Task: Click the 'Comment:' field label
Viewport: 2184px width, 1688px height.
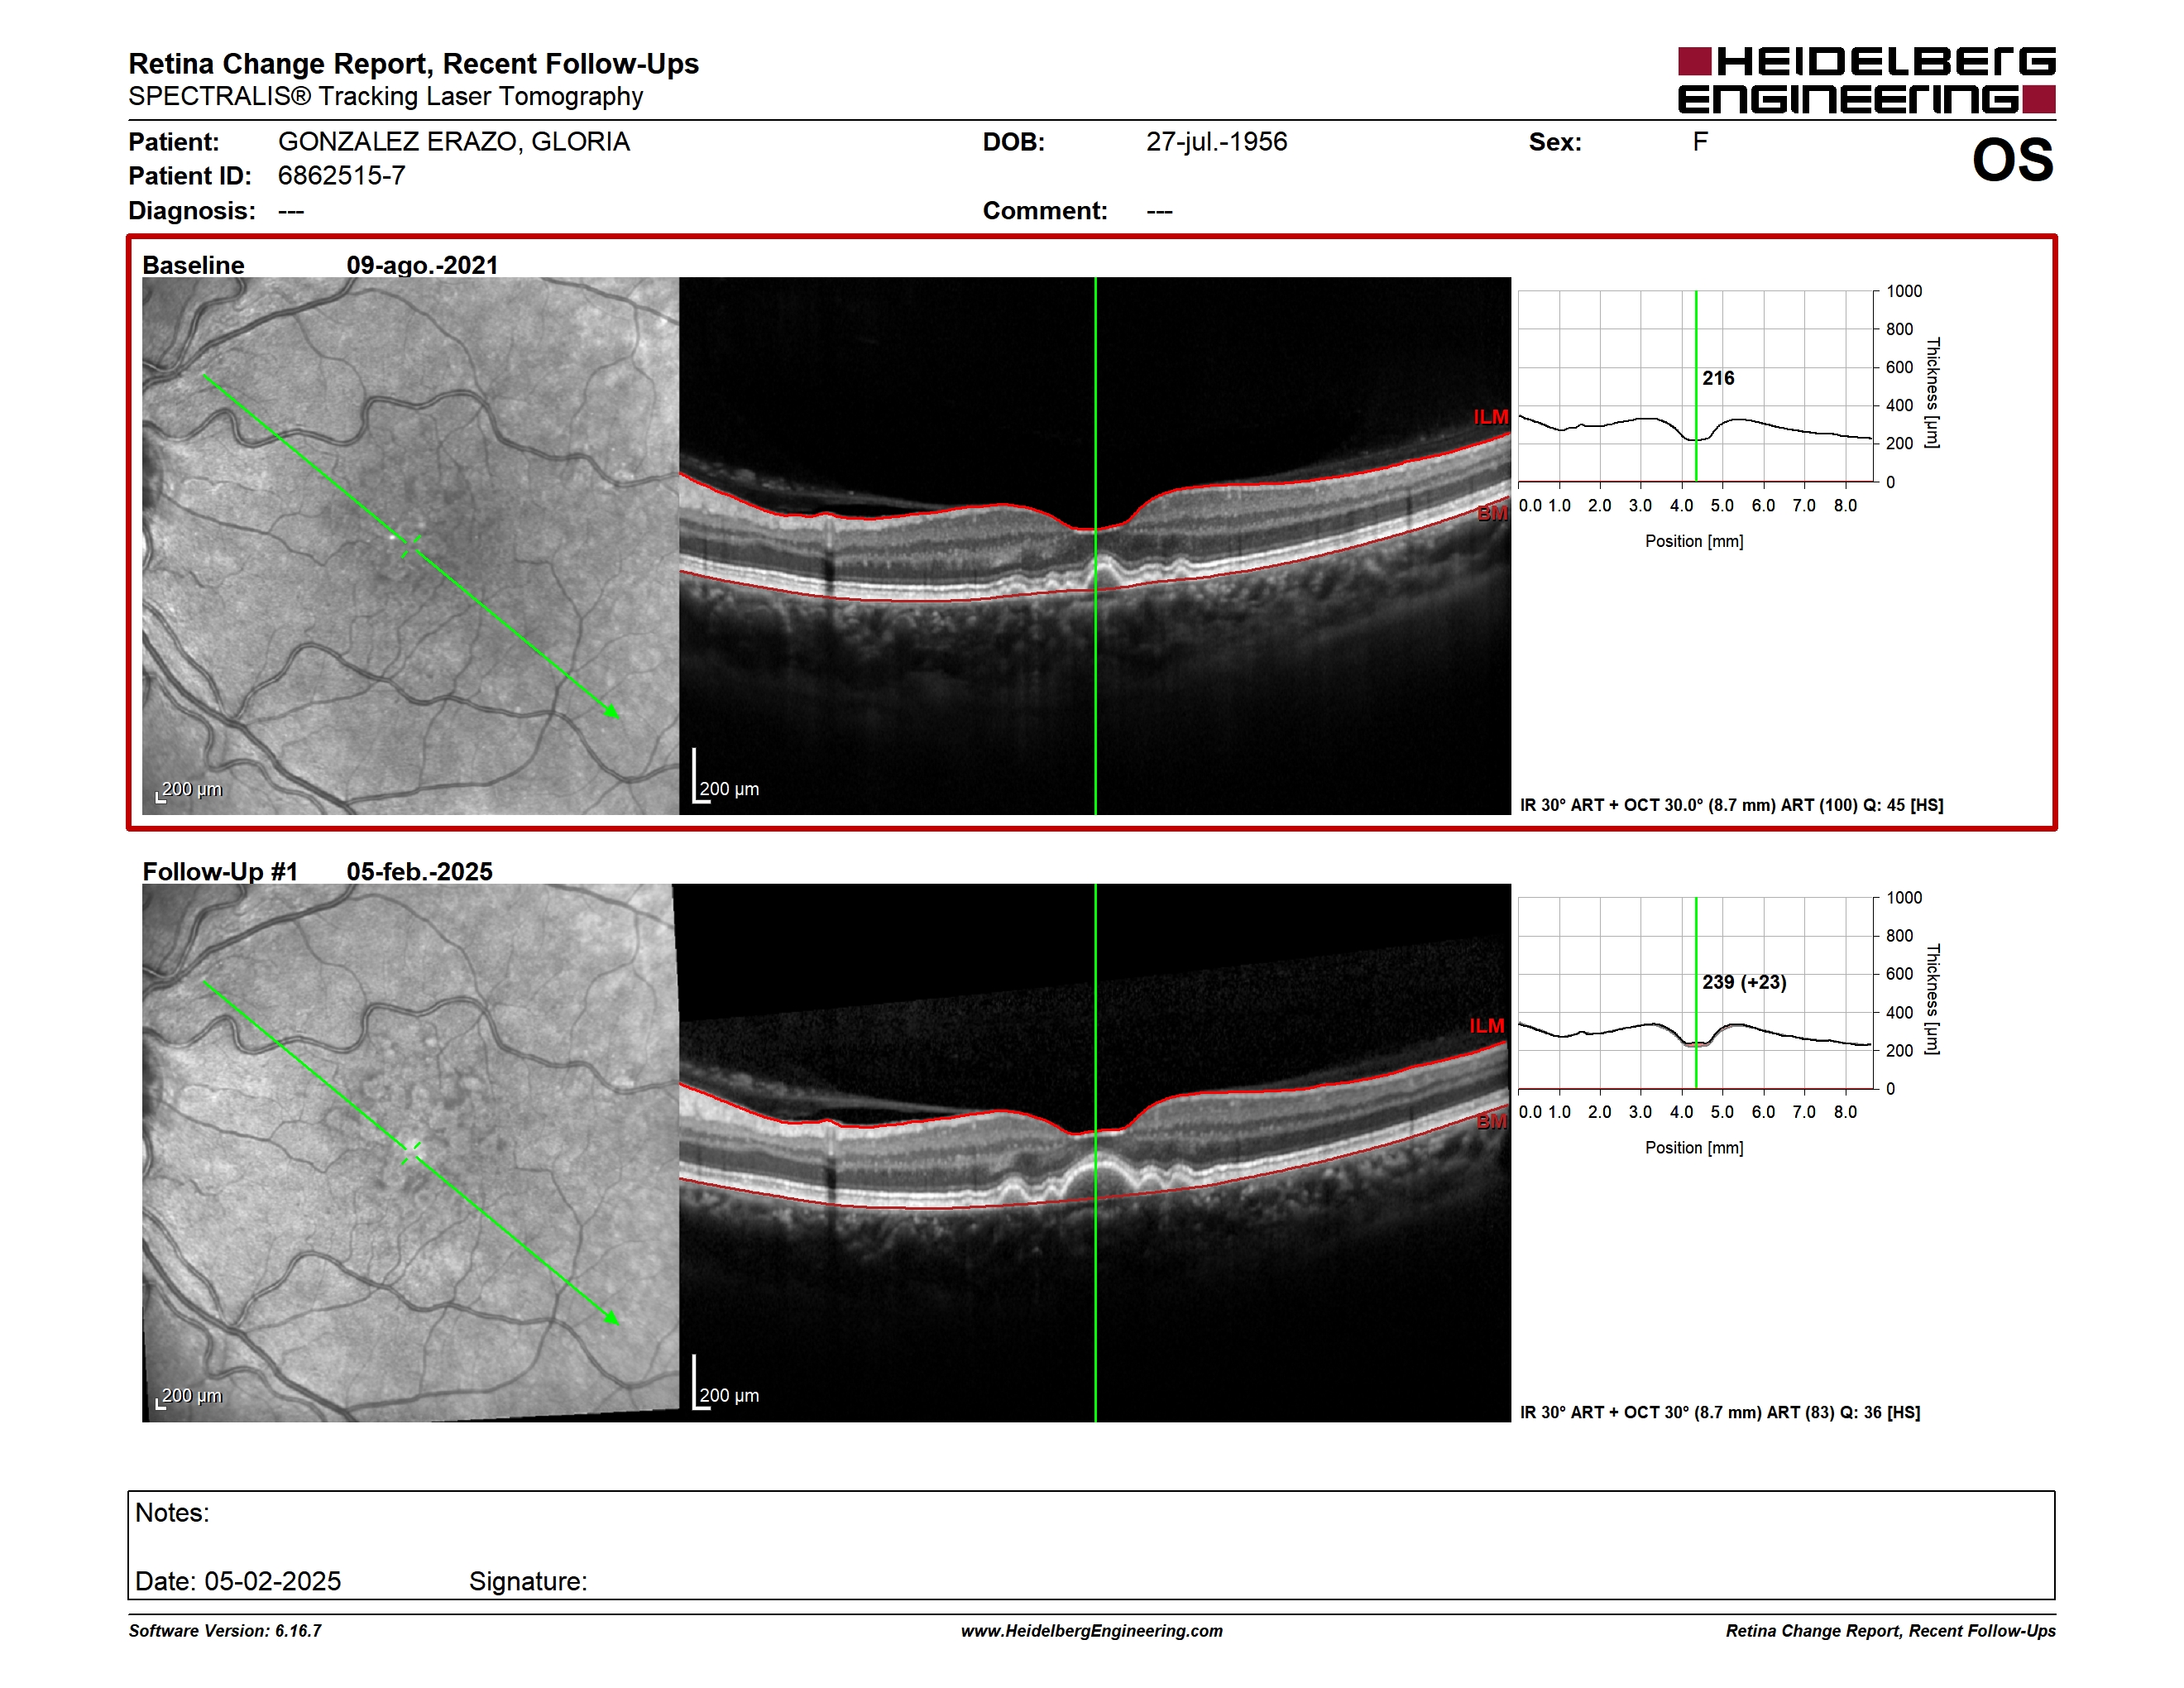Action: click(1045, 211)
